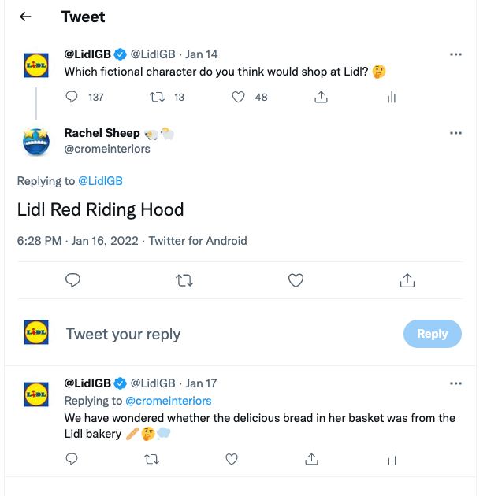The width and height of the screenshot is (487, 496).
Task: Like the original LidlGB tweet with 48 likes
Action: coord(238,97)
